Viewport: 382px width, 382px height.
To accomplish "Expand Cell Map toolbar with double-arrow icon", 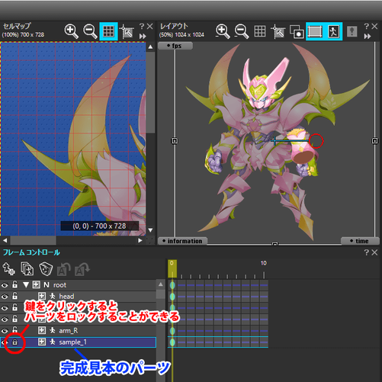I will 143,37.
